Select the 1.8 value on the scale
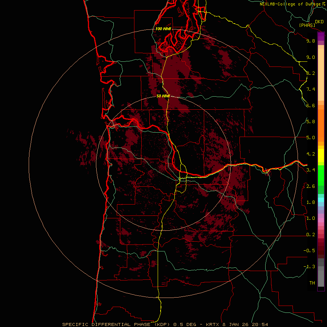 point(311,202)
